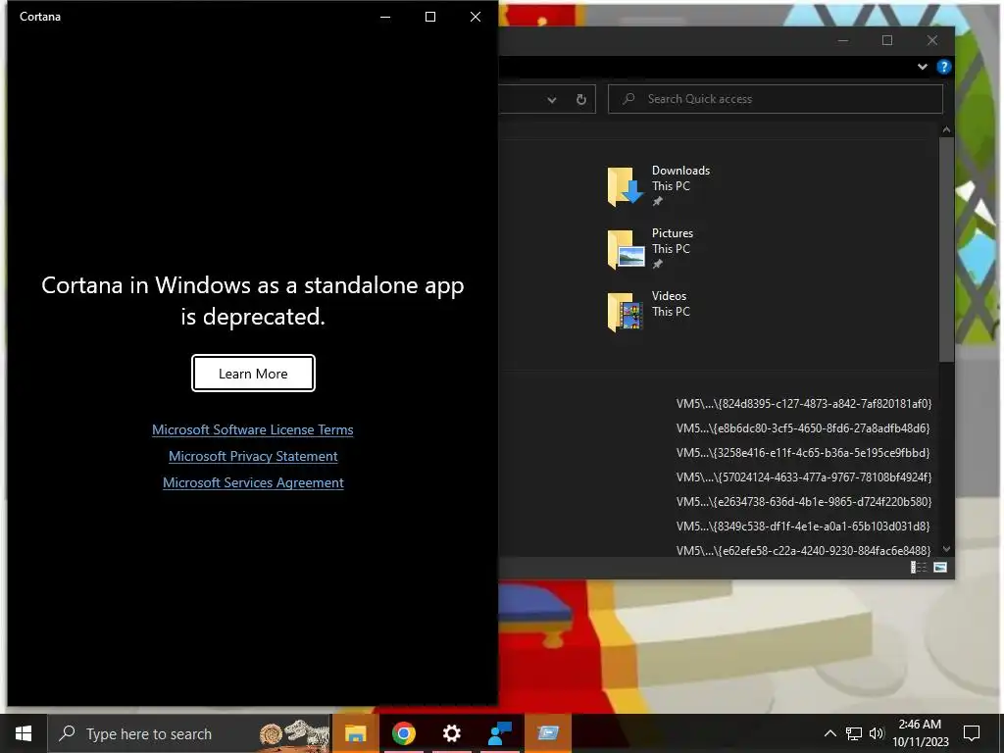Image resolution: width=1004 pixels, height=753 pixels.
Task: Close the Cortana window
Action: pyautogui.click(x=476, y=17)
